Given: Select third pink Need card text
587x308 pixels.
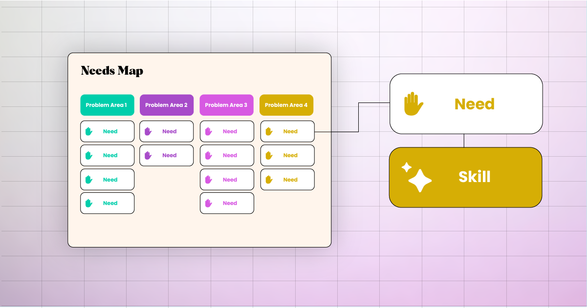Looking at the screenshot, I should tap(230, 180).
